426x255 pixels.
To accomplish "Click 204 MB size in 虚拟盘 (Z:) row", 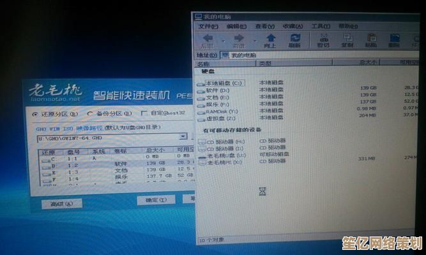I will coord(367,115).
